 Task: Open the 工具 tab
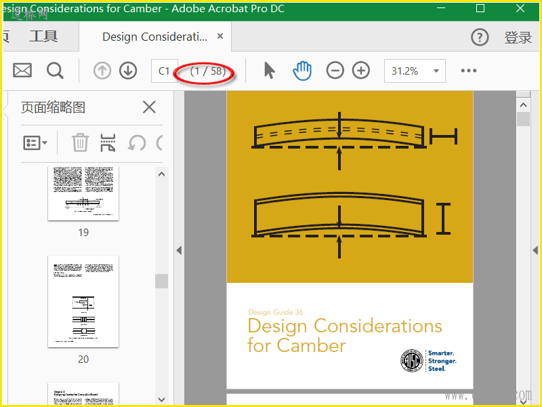tap(43, 37)
